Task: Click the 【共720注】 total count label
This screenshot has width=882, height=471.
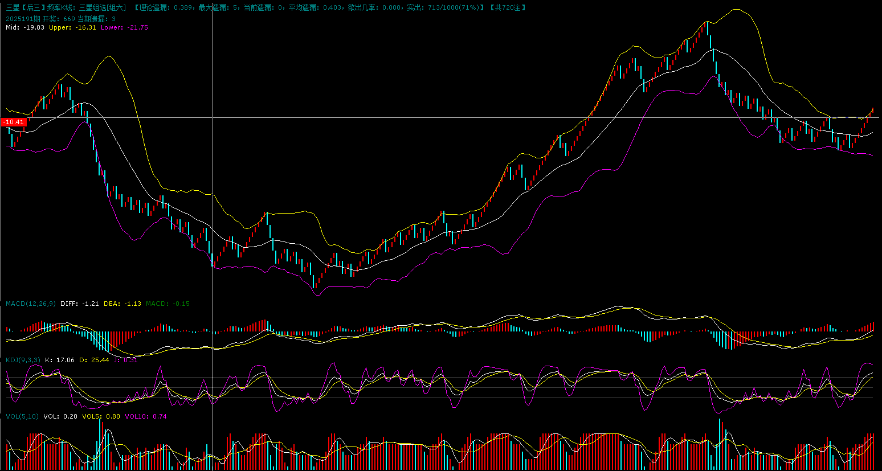Action: 508,7
